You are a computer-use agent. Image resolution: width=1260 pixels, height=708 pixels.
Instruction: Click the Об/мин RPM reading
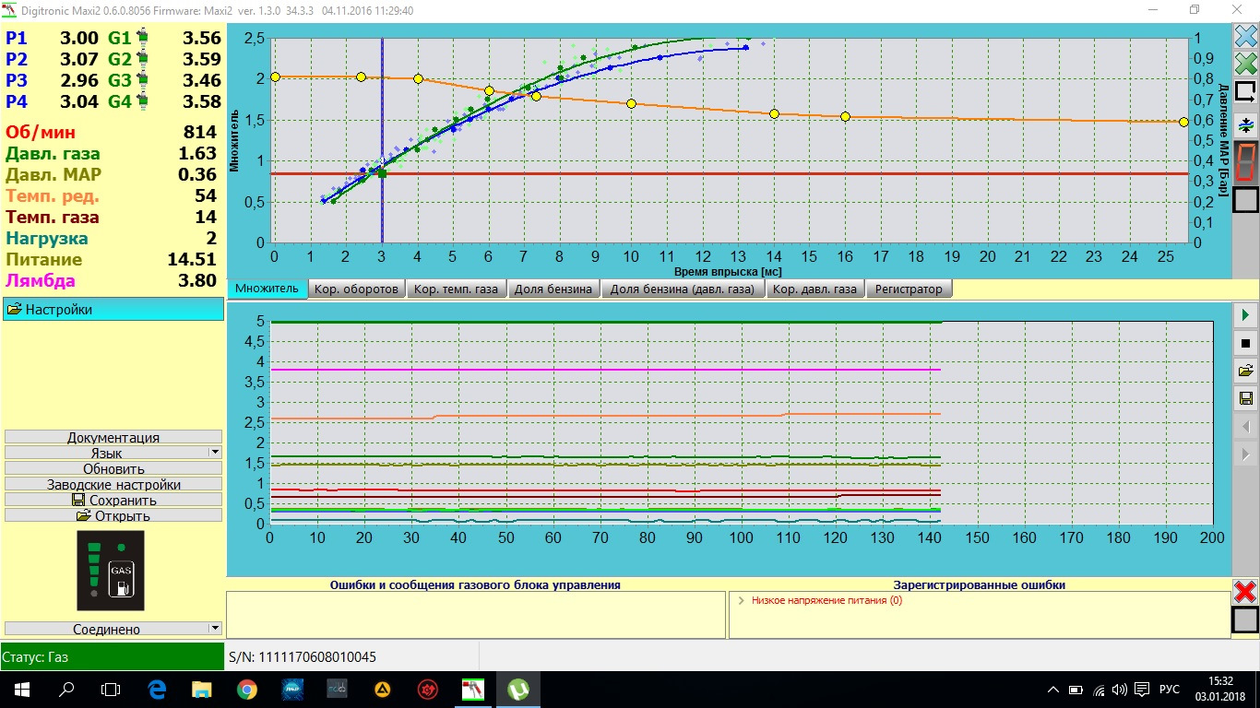[x=112, y=132]
